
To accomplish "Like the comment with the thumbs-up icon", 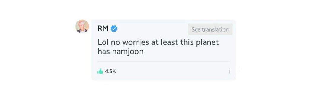I will (100, 71).
